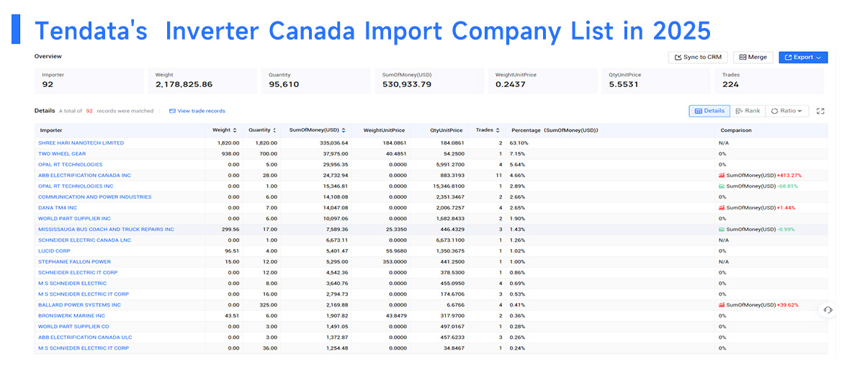Open MISSISSAUGA BUS COACH AND TRUCK REPAIRS link
The height and width of the screenshot is (367, 857).
pyautogui.click(x=106, y=230)
